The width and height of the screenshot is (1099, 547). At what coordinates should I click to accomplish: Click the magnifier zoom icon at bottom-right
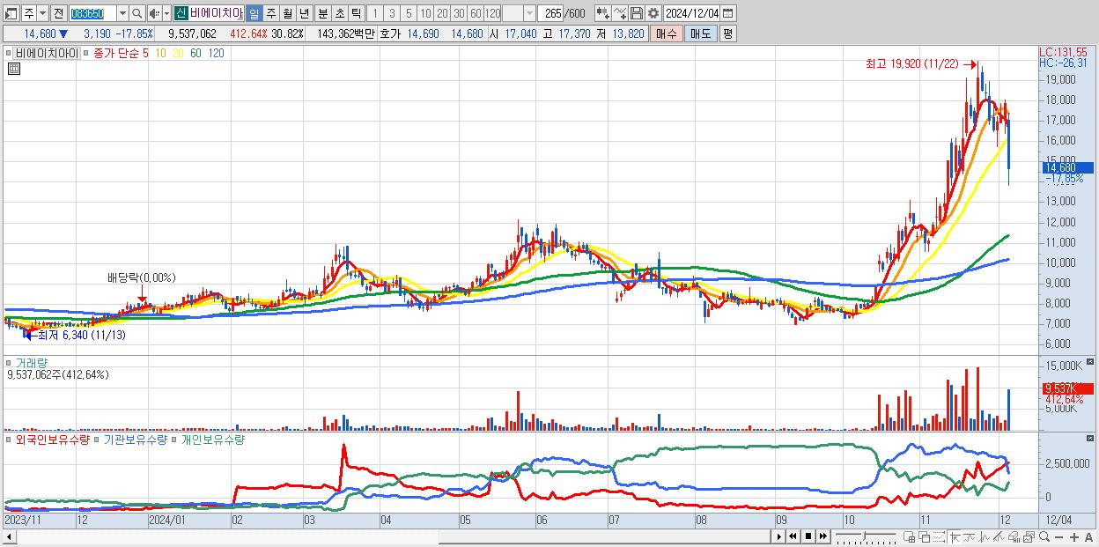click(x=1044, y=536)
